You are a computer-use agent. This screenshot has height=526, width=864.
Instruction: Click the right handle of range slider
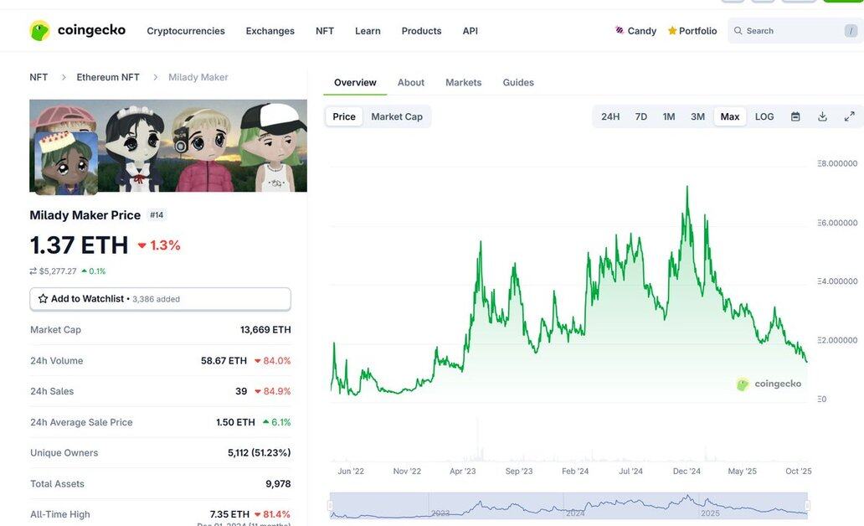click(807, 505)
